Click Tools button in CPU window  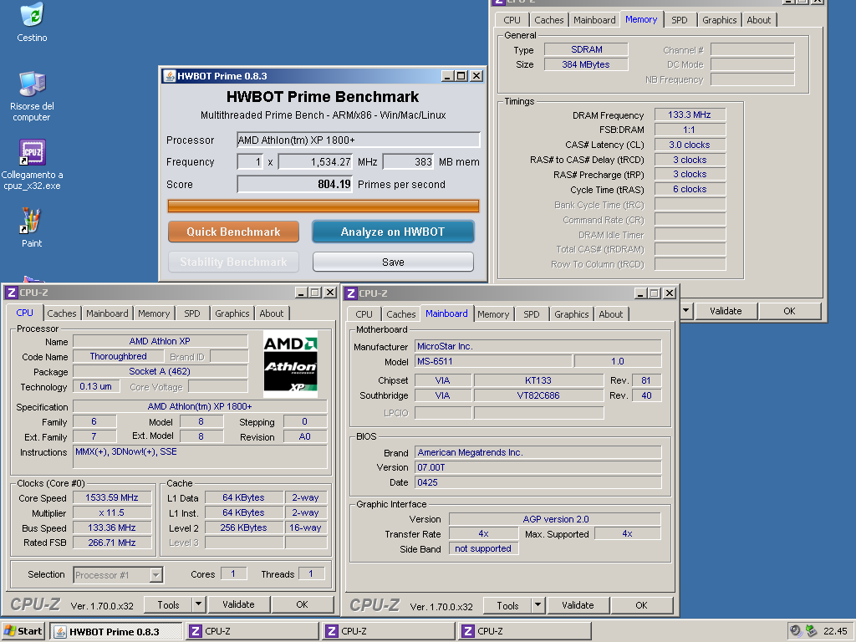pos(168,604)
